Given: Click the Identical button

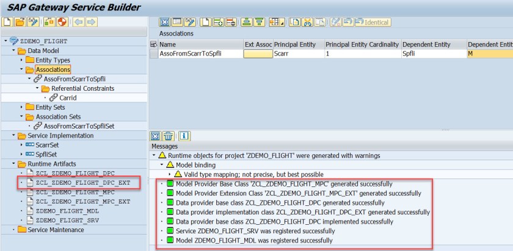Looking at the screenshot, I should (x=373, y=22).
